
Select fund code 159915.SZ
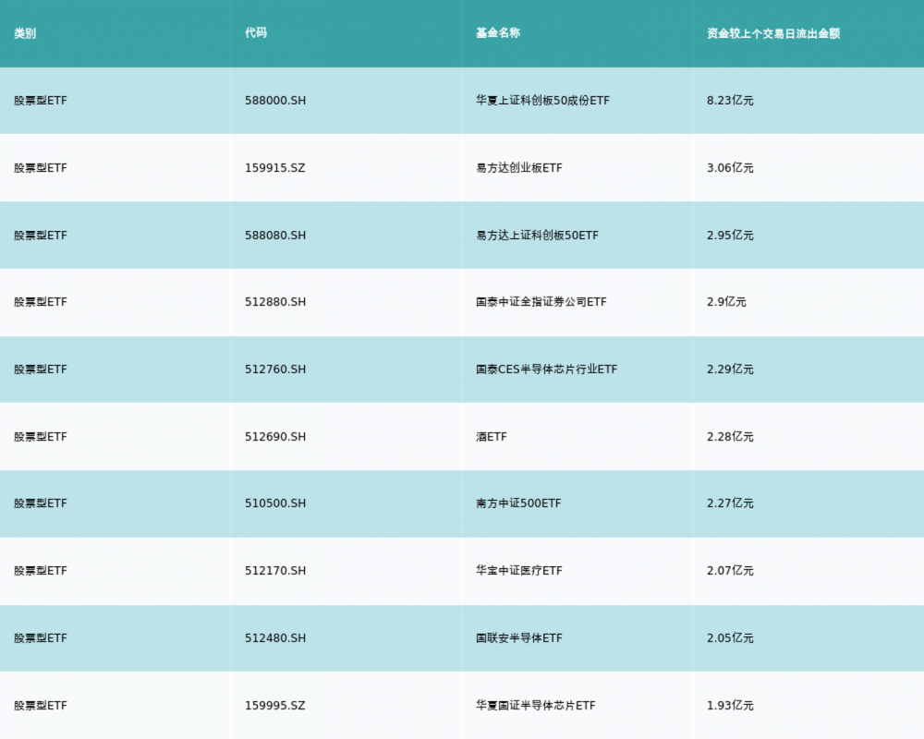(x=275, y=168)
